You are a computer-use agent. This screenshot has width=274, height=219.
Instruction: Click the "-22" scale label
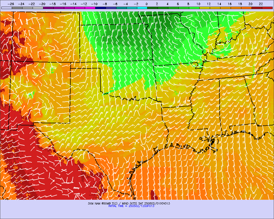(x=32, y=4)
